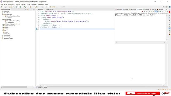Open the New file dropdown arrow
This screenshot has height=96, width=171.
point(3,7)
